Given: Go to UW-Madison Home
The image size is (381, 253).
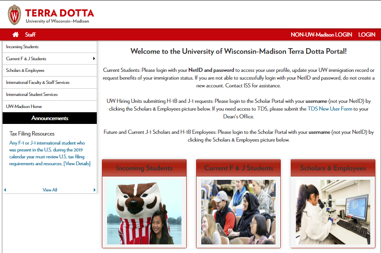Looking at the screenshot, I should [x=49, y=106].
